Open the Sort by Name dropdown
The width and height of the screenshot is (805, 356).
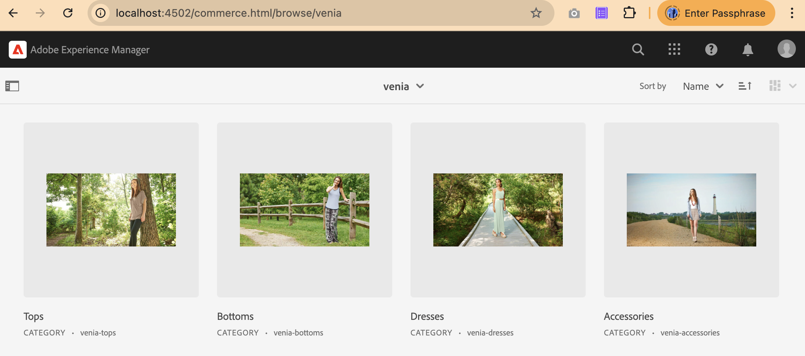(703, 86)
